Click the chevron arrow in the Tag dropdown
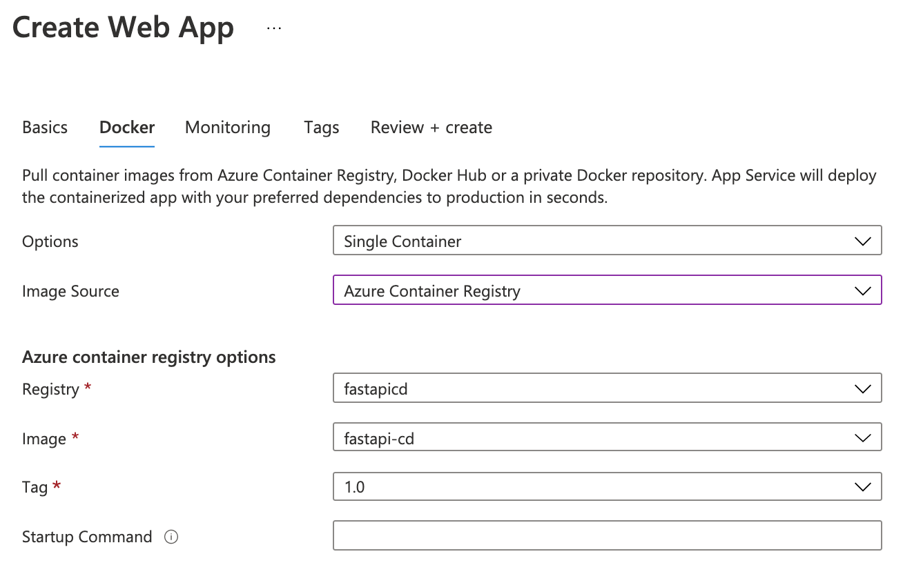 (862, 486)
